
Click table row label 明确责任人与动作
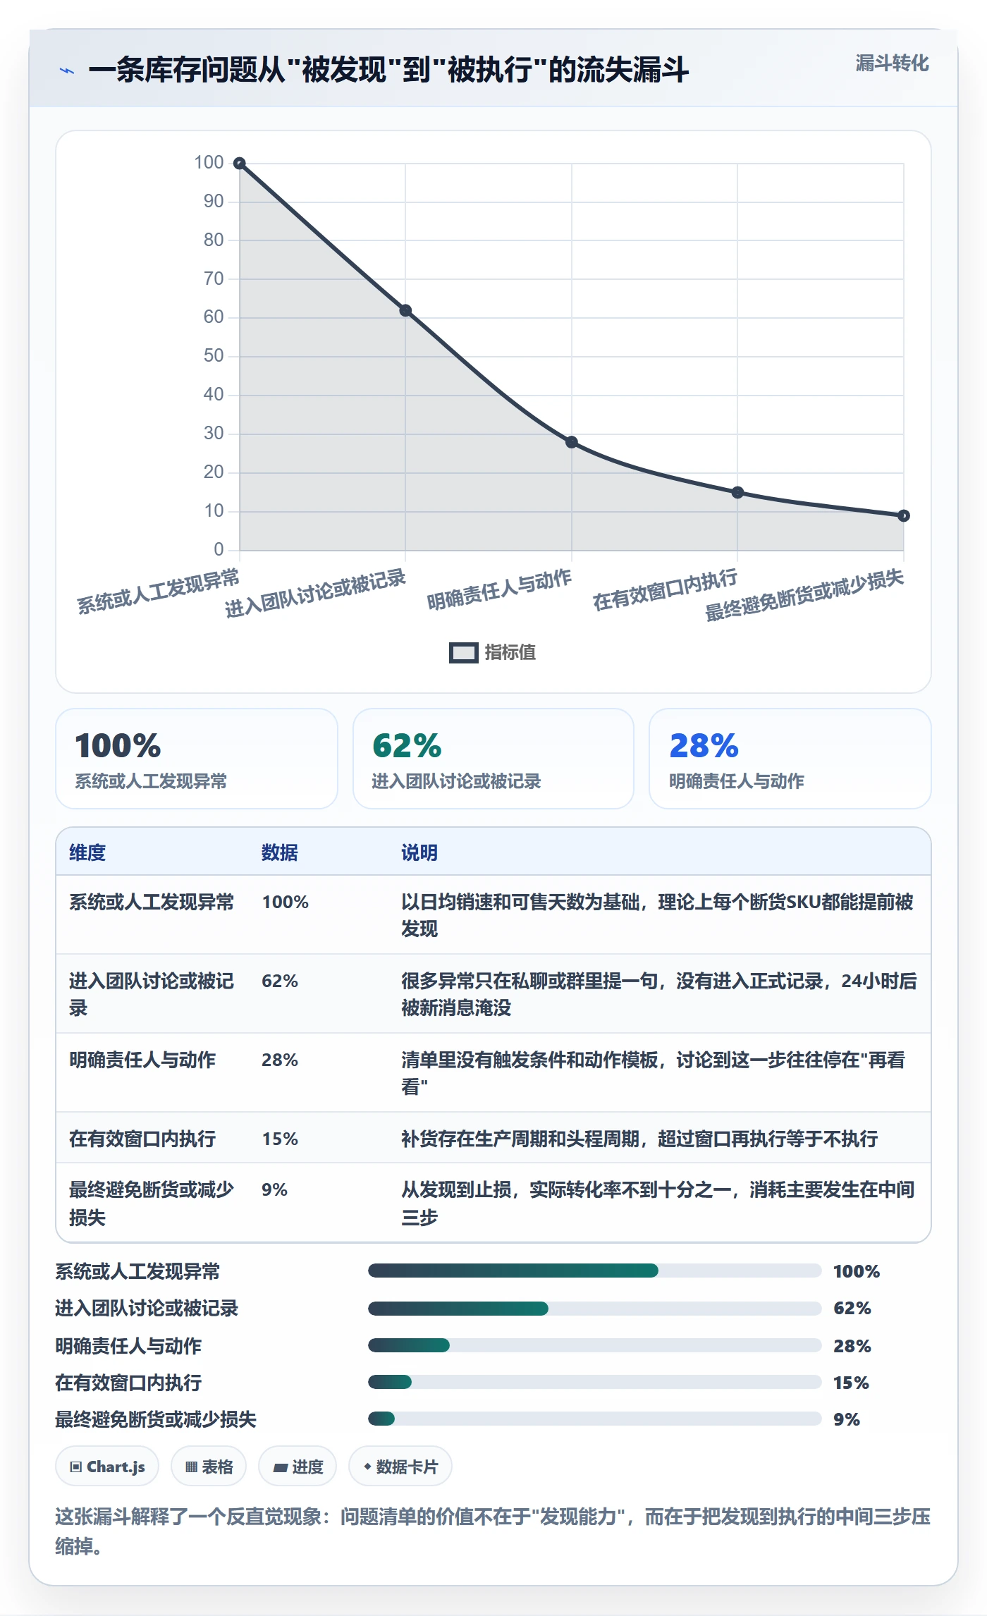point(142,1060)
